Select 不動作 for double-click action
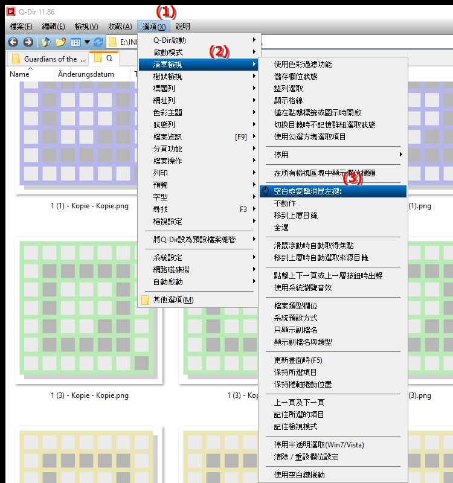The width and height of the screenshot is (453, 483). click(x=333, y=203)
